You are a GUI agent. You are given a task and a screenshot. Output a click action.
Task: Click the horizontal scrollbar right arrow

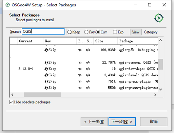[155, 95]
